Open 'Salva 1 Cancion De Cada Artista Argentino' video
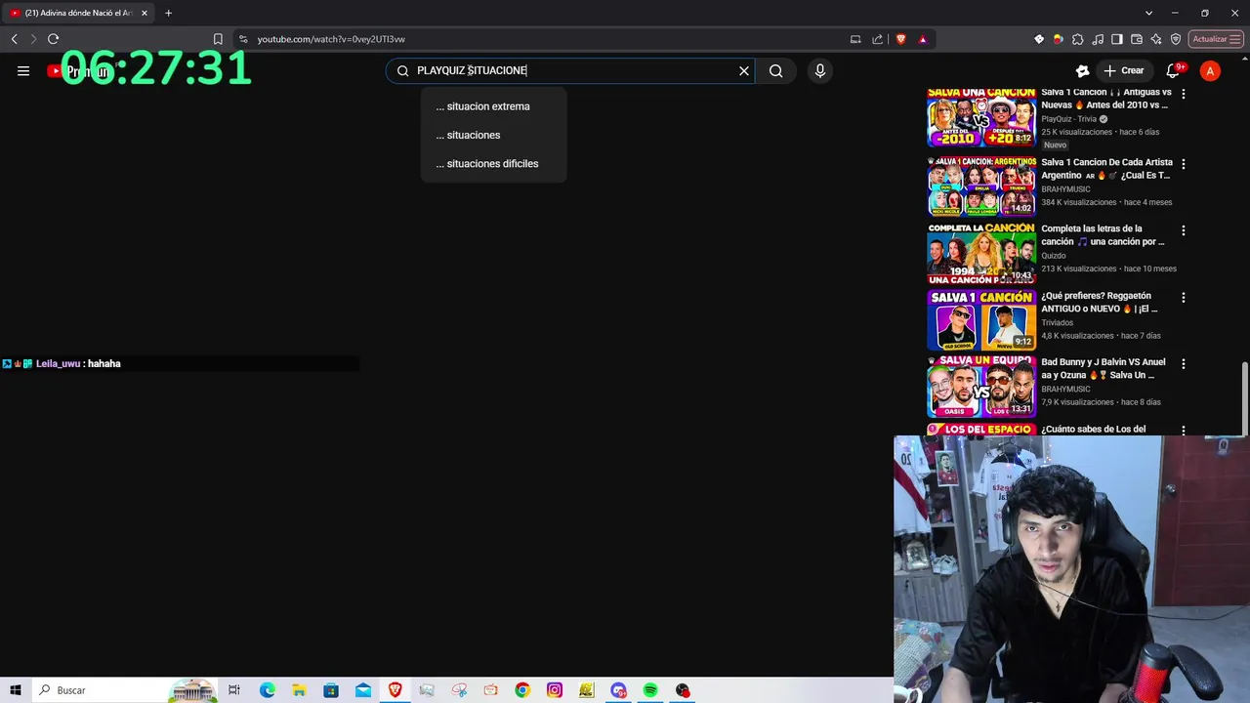The image size is (1250, 703). 1105,169
